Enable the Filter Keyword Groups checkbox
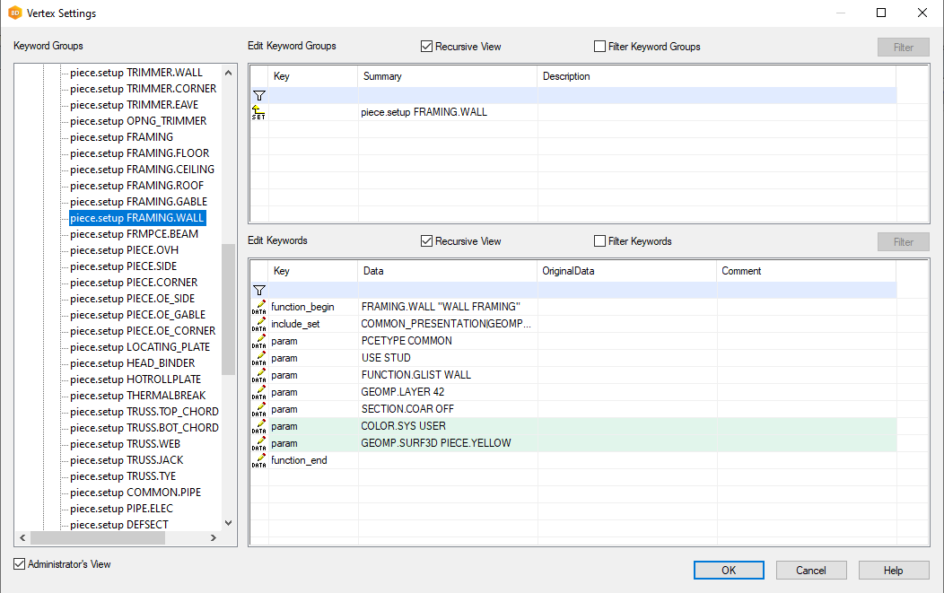Screen dimensions: 944x593 coord(600,47)
